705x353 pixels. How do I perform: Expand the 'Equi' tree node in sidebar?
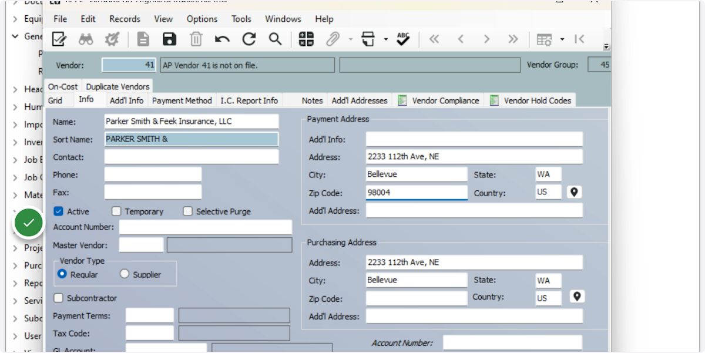(x=15, y=19)
